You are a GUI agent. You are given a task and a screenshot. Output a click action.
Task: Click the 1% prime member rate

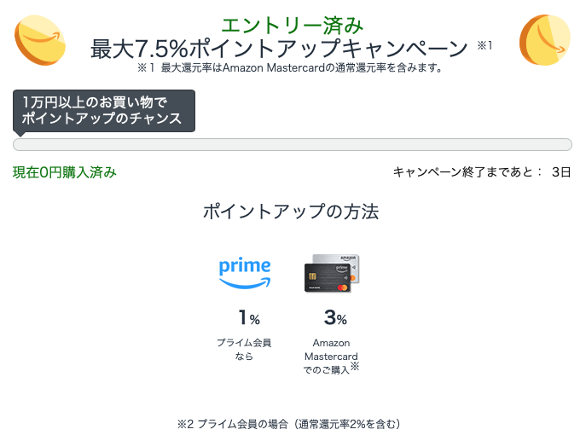249,317
